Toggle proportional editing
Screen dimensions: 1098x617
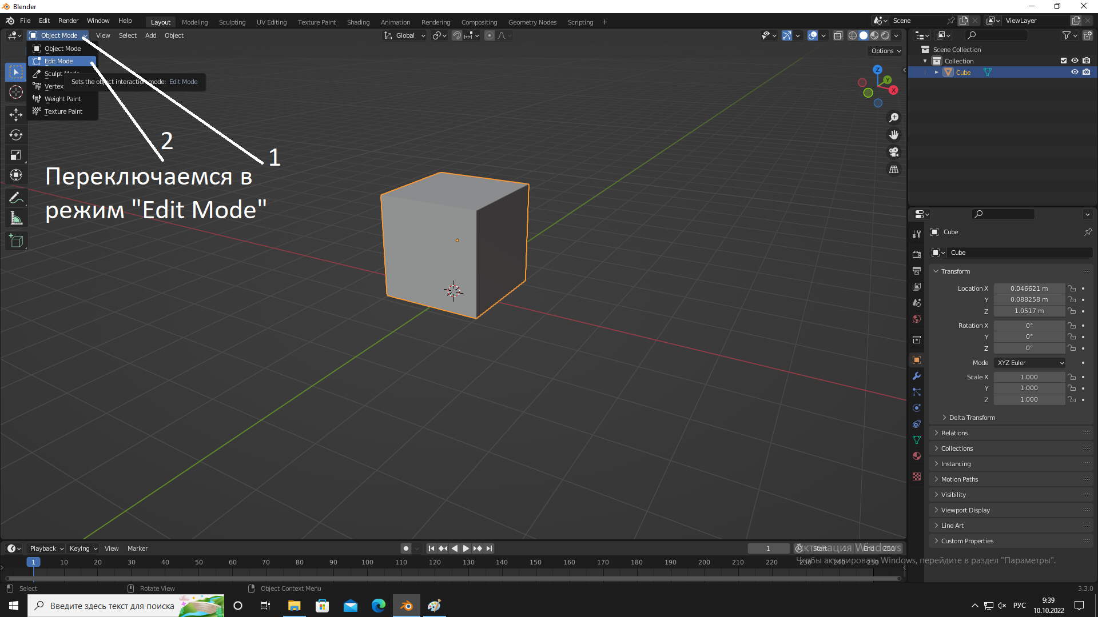[x=490, y=35]
